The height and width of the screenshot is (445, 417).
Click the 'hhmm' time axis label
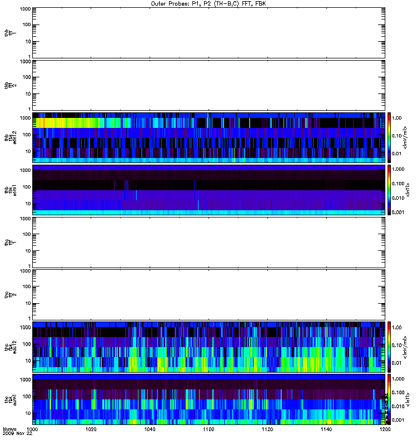tap(9, 429)
